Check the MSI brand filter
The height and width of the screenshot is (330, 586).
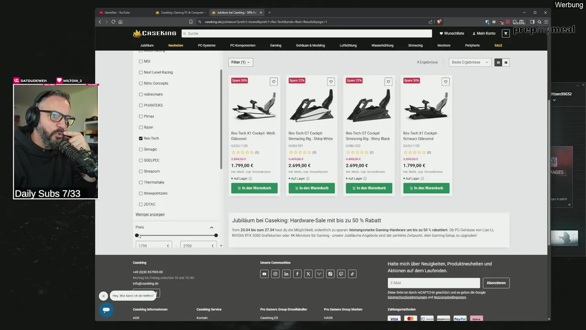(141, 61)
